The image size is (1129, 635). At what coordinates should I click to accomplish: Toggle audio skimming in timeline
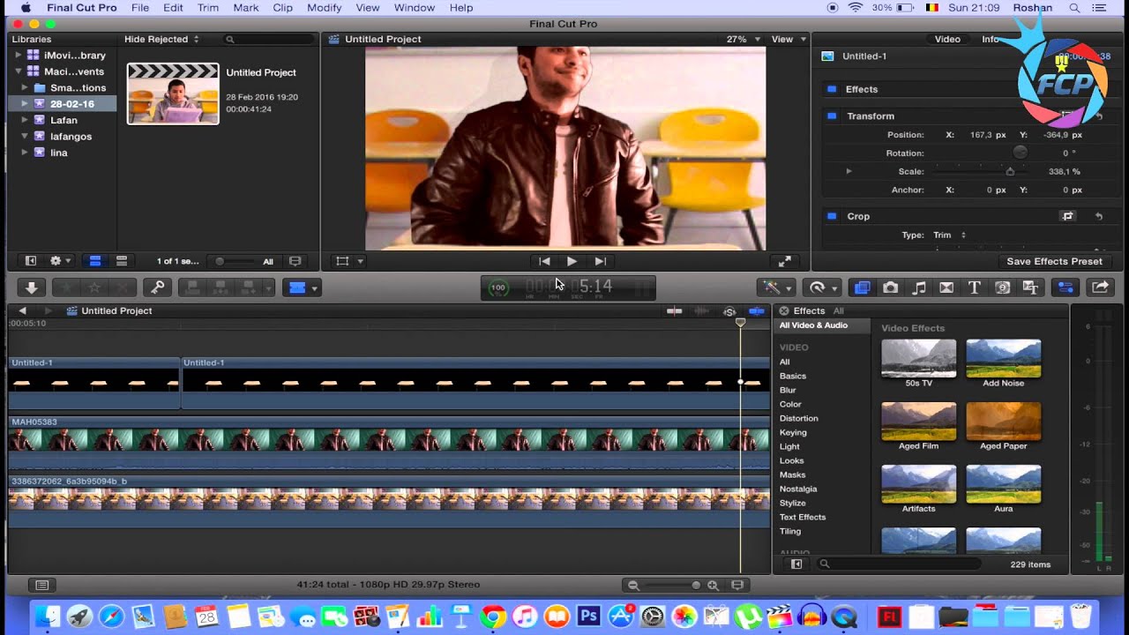click(x=702, y=311)
